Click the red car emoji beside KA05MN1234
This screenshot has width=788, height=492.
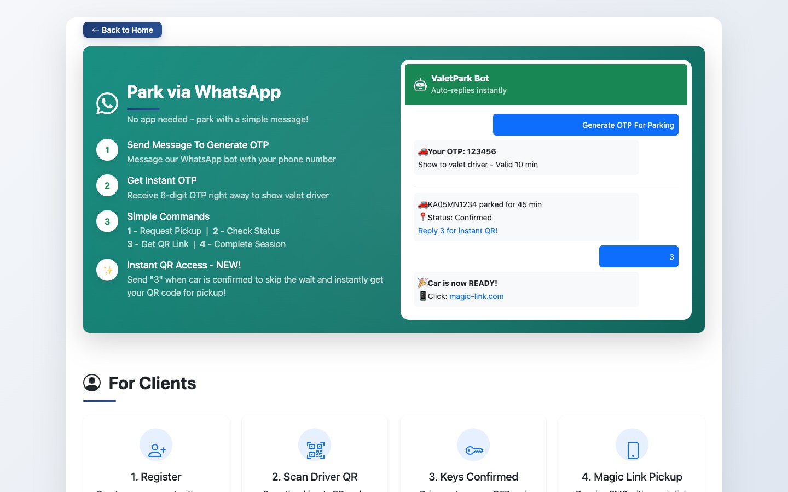coord(423,204)
